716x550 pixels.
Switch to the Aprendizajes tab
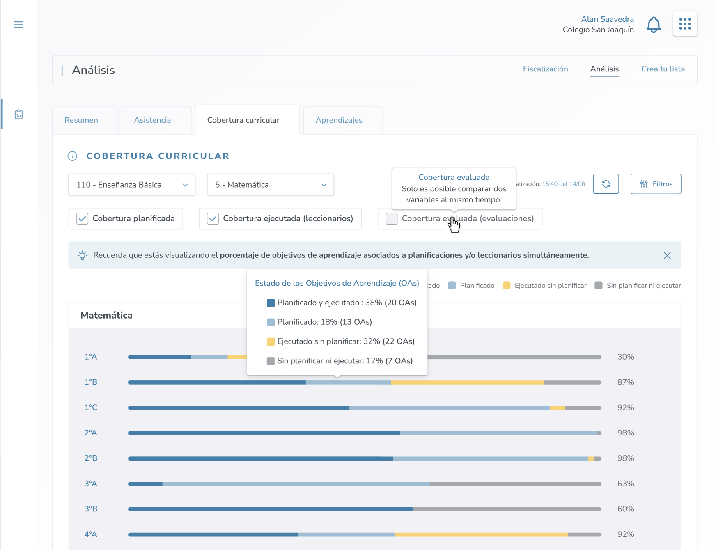point(339,120)
